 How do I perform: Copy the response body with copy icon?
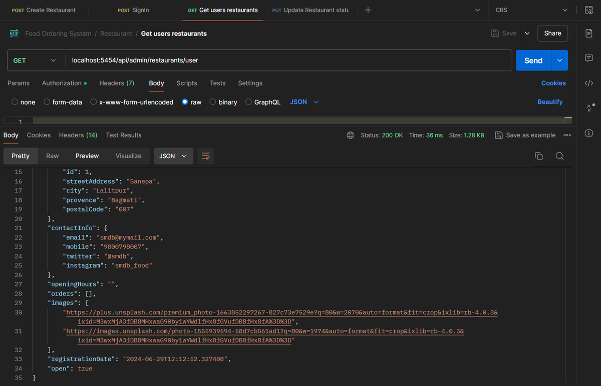pyautogui.click(x=539, y=156)
